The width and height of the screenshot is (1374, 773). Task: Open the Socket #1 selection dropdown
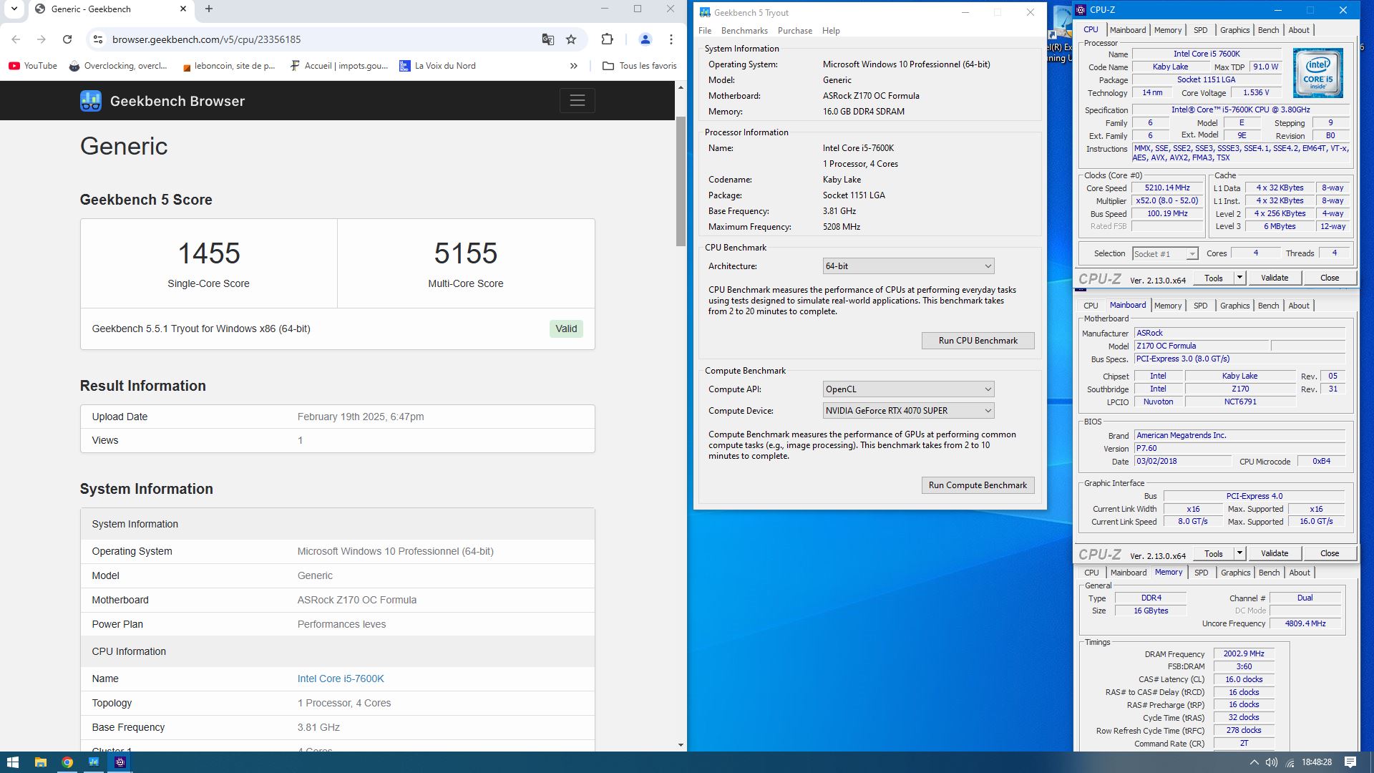pos(1165,254)
